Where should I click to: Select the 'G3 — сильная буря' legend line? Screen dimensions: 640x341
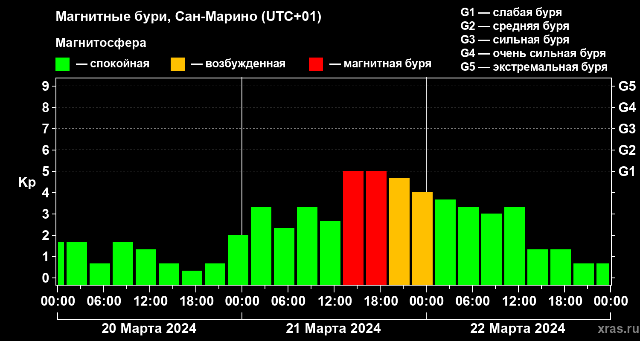[515, 40]
